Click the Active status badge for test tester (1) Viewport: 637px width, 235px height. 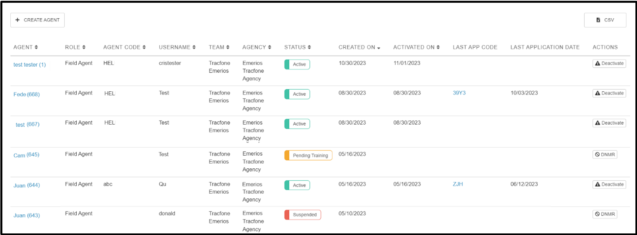coord(297,64)
